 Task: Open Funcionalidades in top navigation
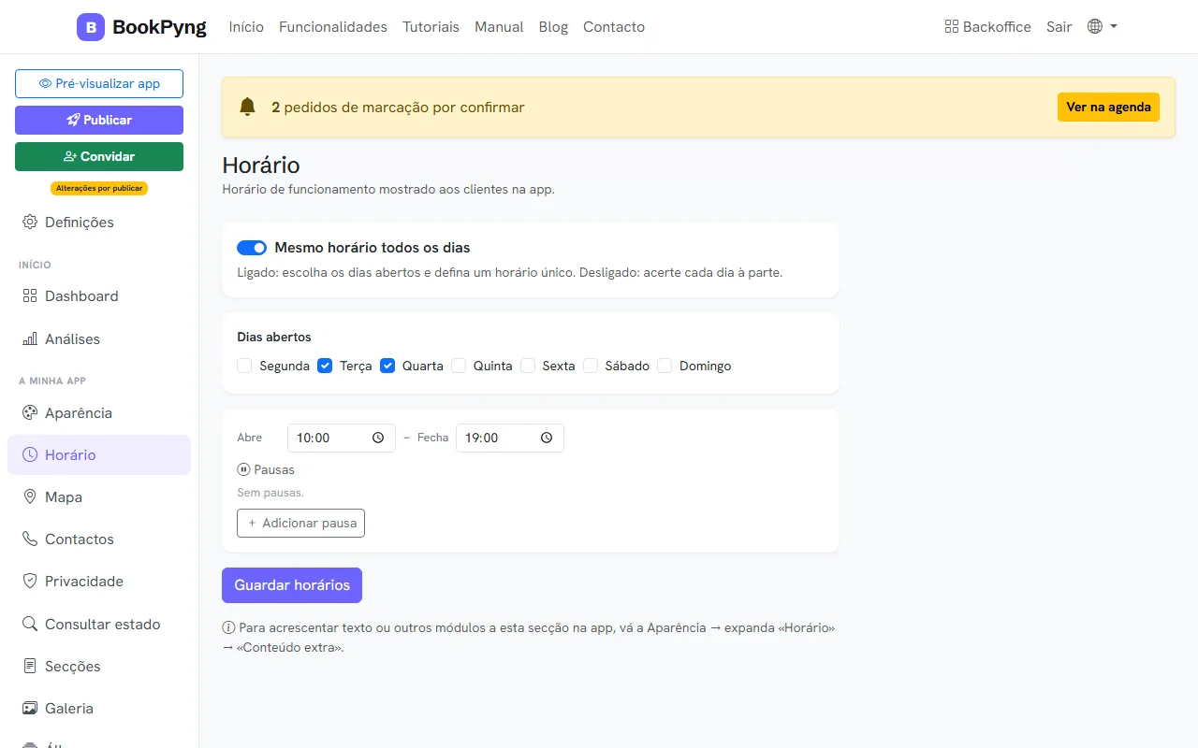[333, 27]
